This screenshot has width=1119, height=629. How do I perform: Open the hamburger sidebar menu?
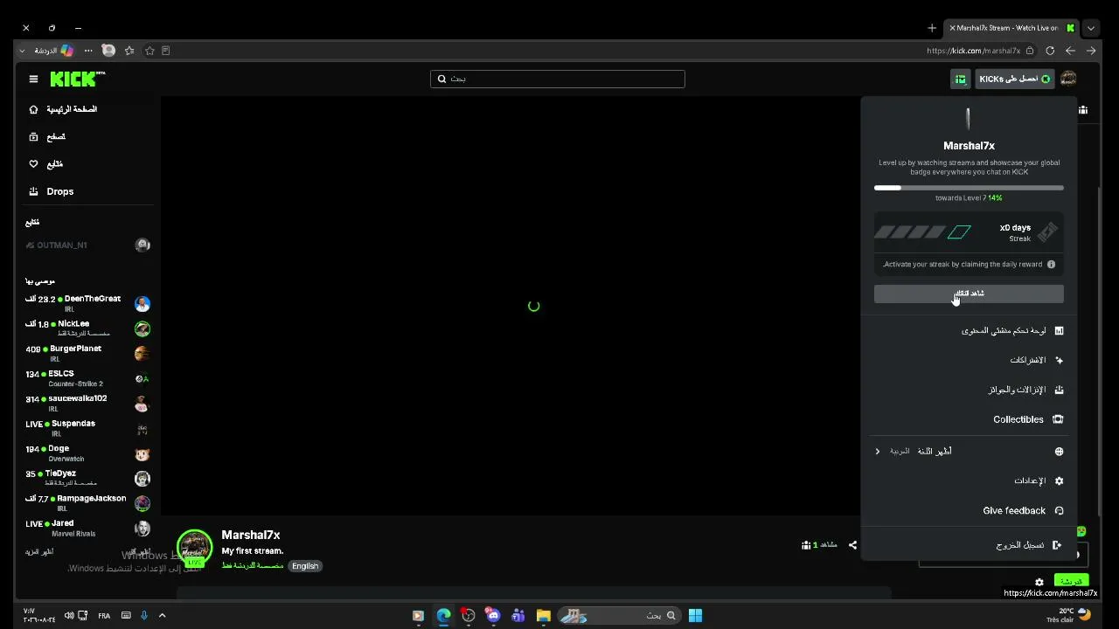33,79
